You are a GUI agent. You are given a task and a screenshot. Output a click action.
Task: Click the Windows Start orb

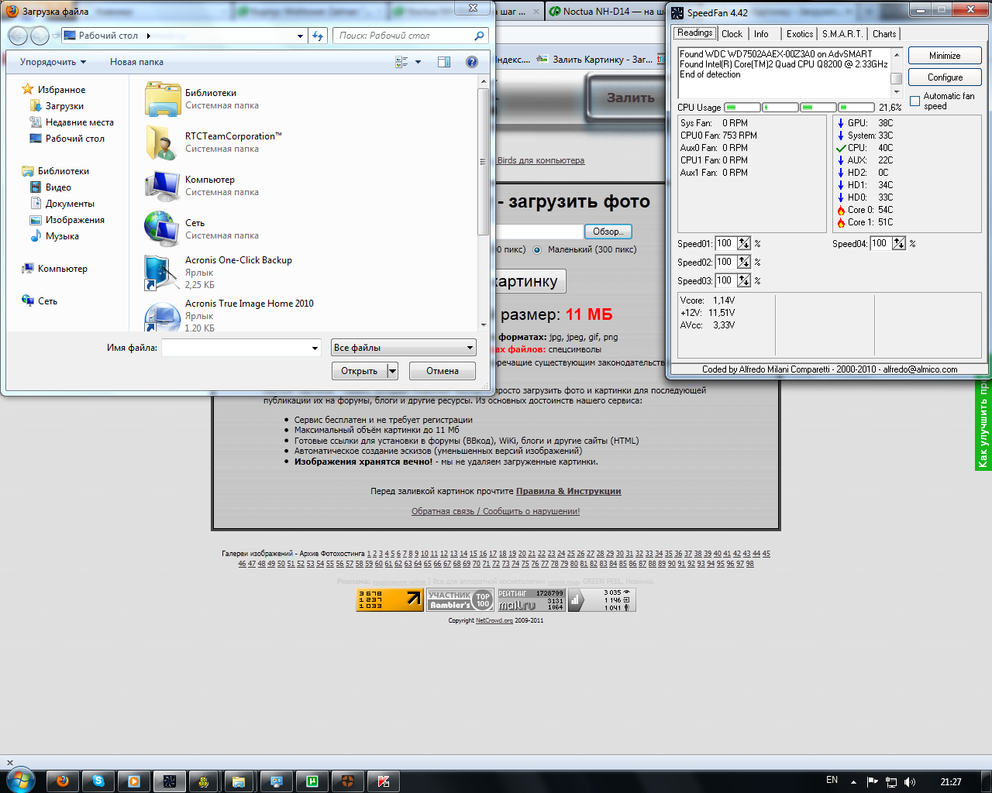coord(20,781)
